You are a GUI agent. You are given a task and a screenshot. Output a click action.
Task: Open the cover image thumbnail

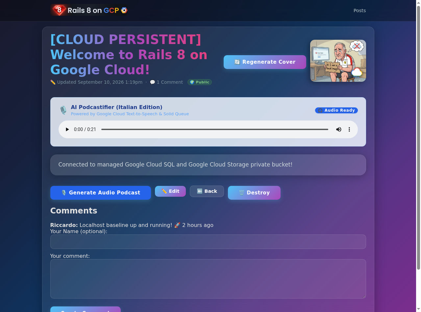pyautogui.click(x=338, y=61)
